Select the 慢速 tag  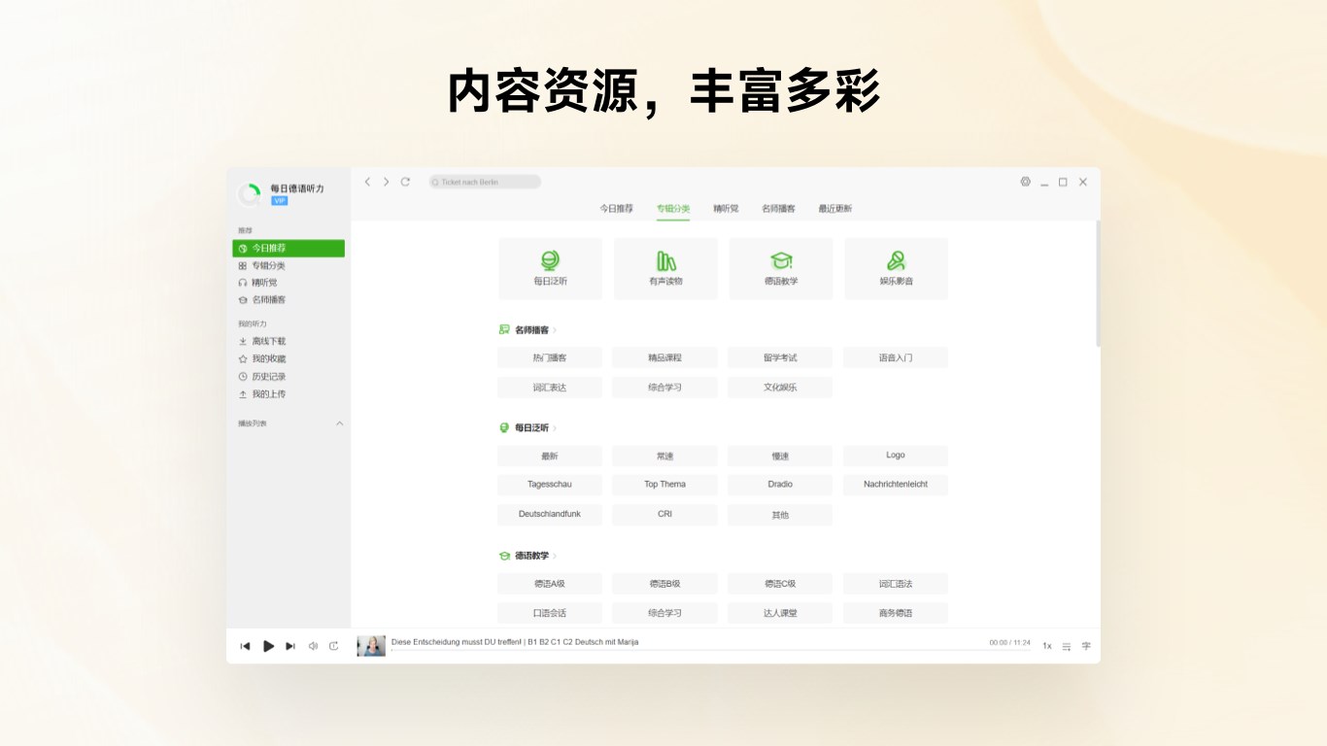780,457
